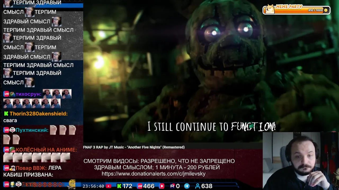Click the viewers person icon beside 638

pyautogui.click(x=198, y=186)
